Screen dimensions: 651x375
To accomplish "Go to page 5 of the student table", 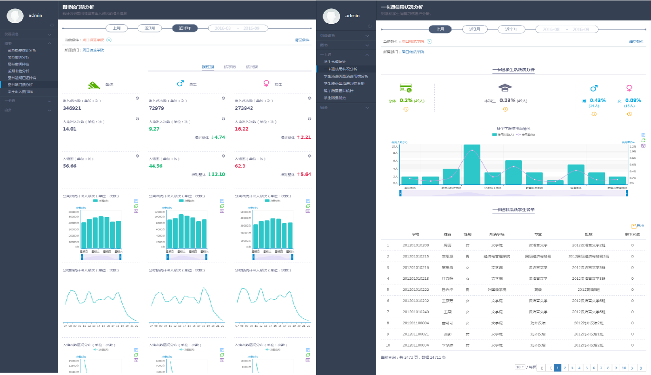I will (x=587, y=368).
